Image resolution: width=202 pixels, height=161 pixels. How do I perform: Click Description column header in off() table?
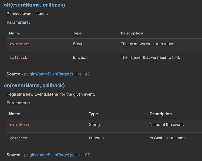132,33
